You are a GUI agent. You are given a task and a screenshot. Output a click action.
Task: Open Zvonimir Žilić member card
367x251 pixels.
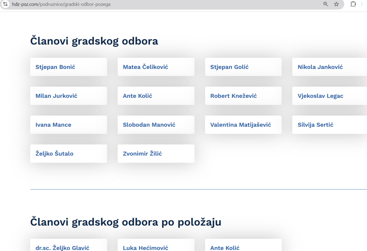[156, 153]
